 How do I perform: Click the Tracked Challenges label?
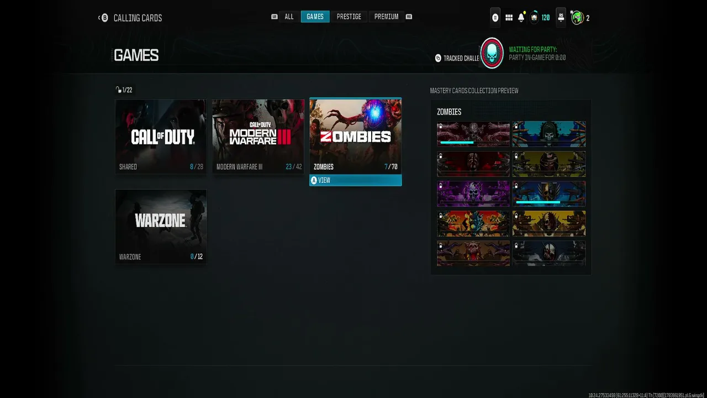461,58
